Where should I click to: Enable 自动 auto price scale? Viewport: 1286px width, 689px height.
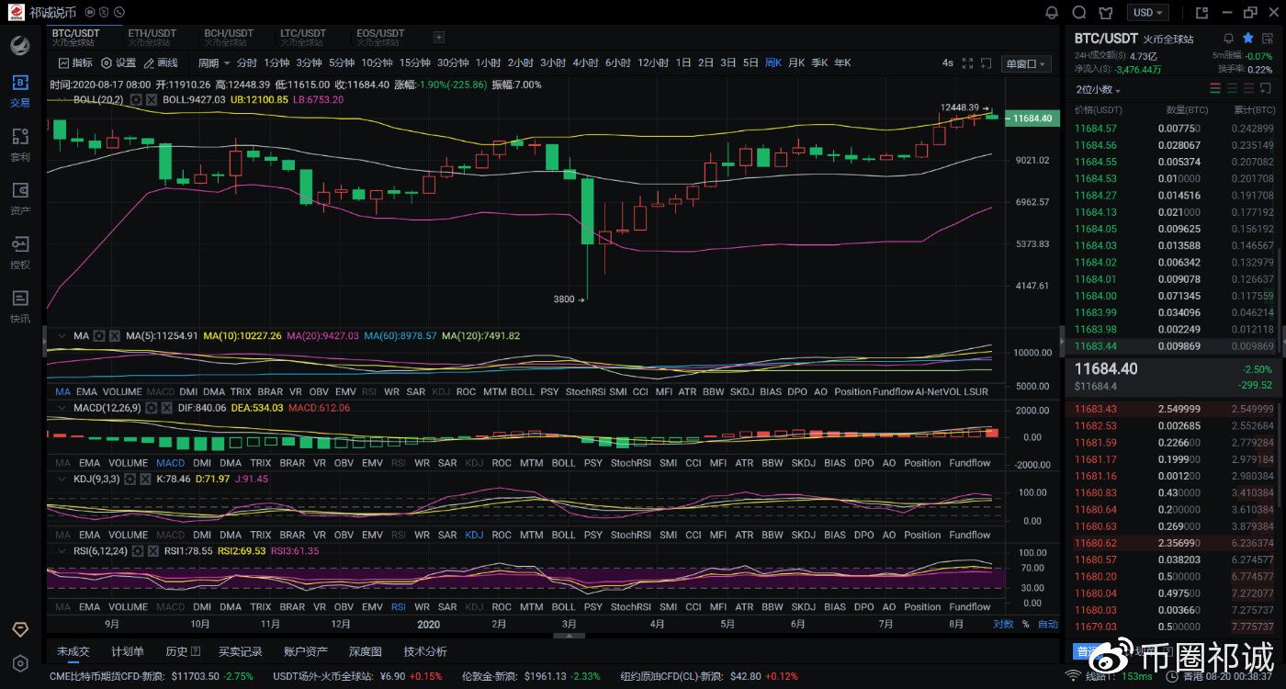pyautogui.click(x=1047, y=624)
